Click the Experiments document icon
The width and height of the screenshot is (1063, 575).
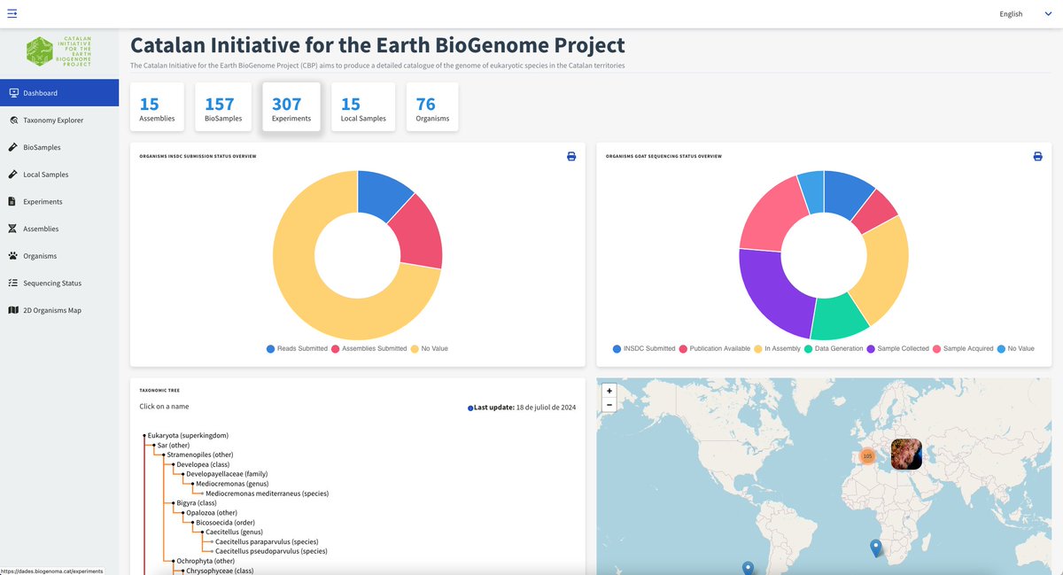click(x=12, y=202)
